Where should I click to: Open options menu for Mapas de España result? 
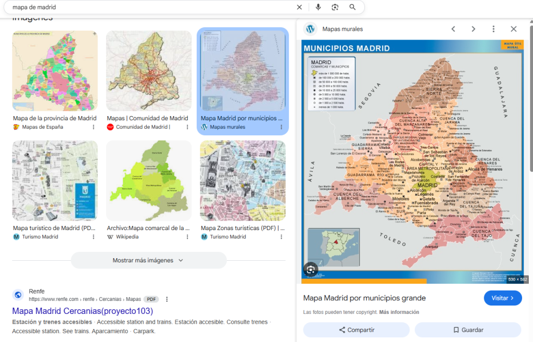[x=94, y=127]
